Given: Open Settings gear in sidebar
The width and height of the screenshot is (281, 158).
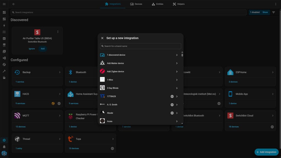Looking at the screenshot, I should click(x=4, y=140).
